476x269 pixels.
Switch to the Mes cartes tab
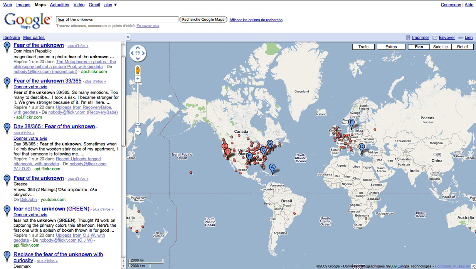click(x=34, y=37)
